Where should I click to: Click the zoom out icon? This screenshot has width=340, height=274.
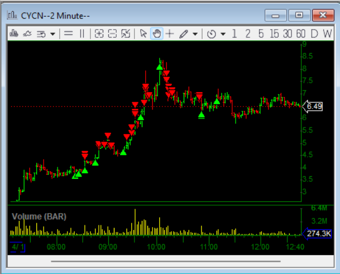click(x=112, y=34)
